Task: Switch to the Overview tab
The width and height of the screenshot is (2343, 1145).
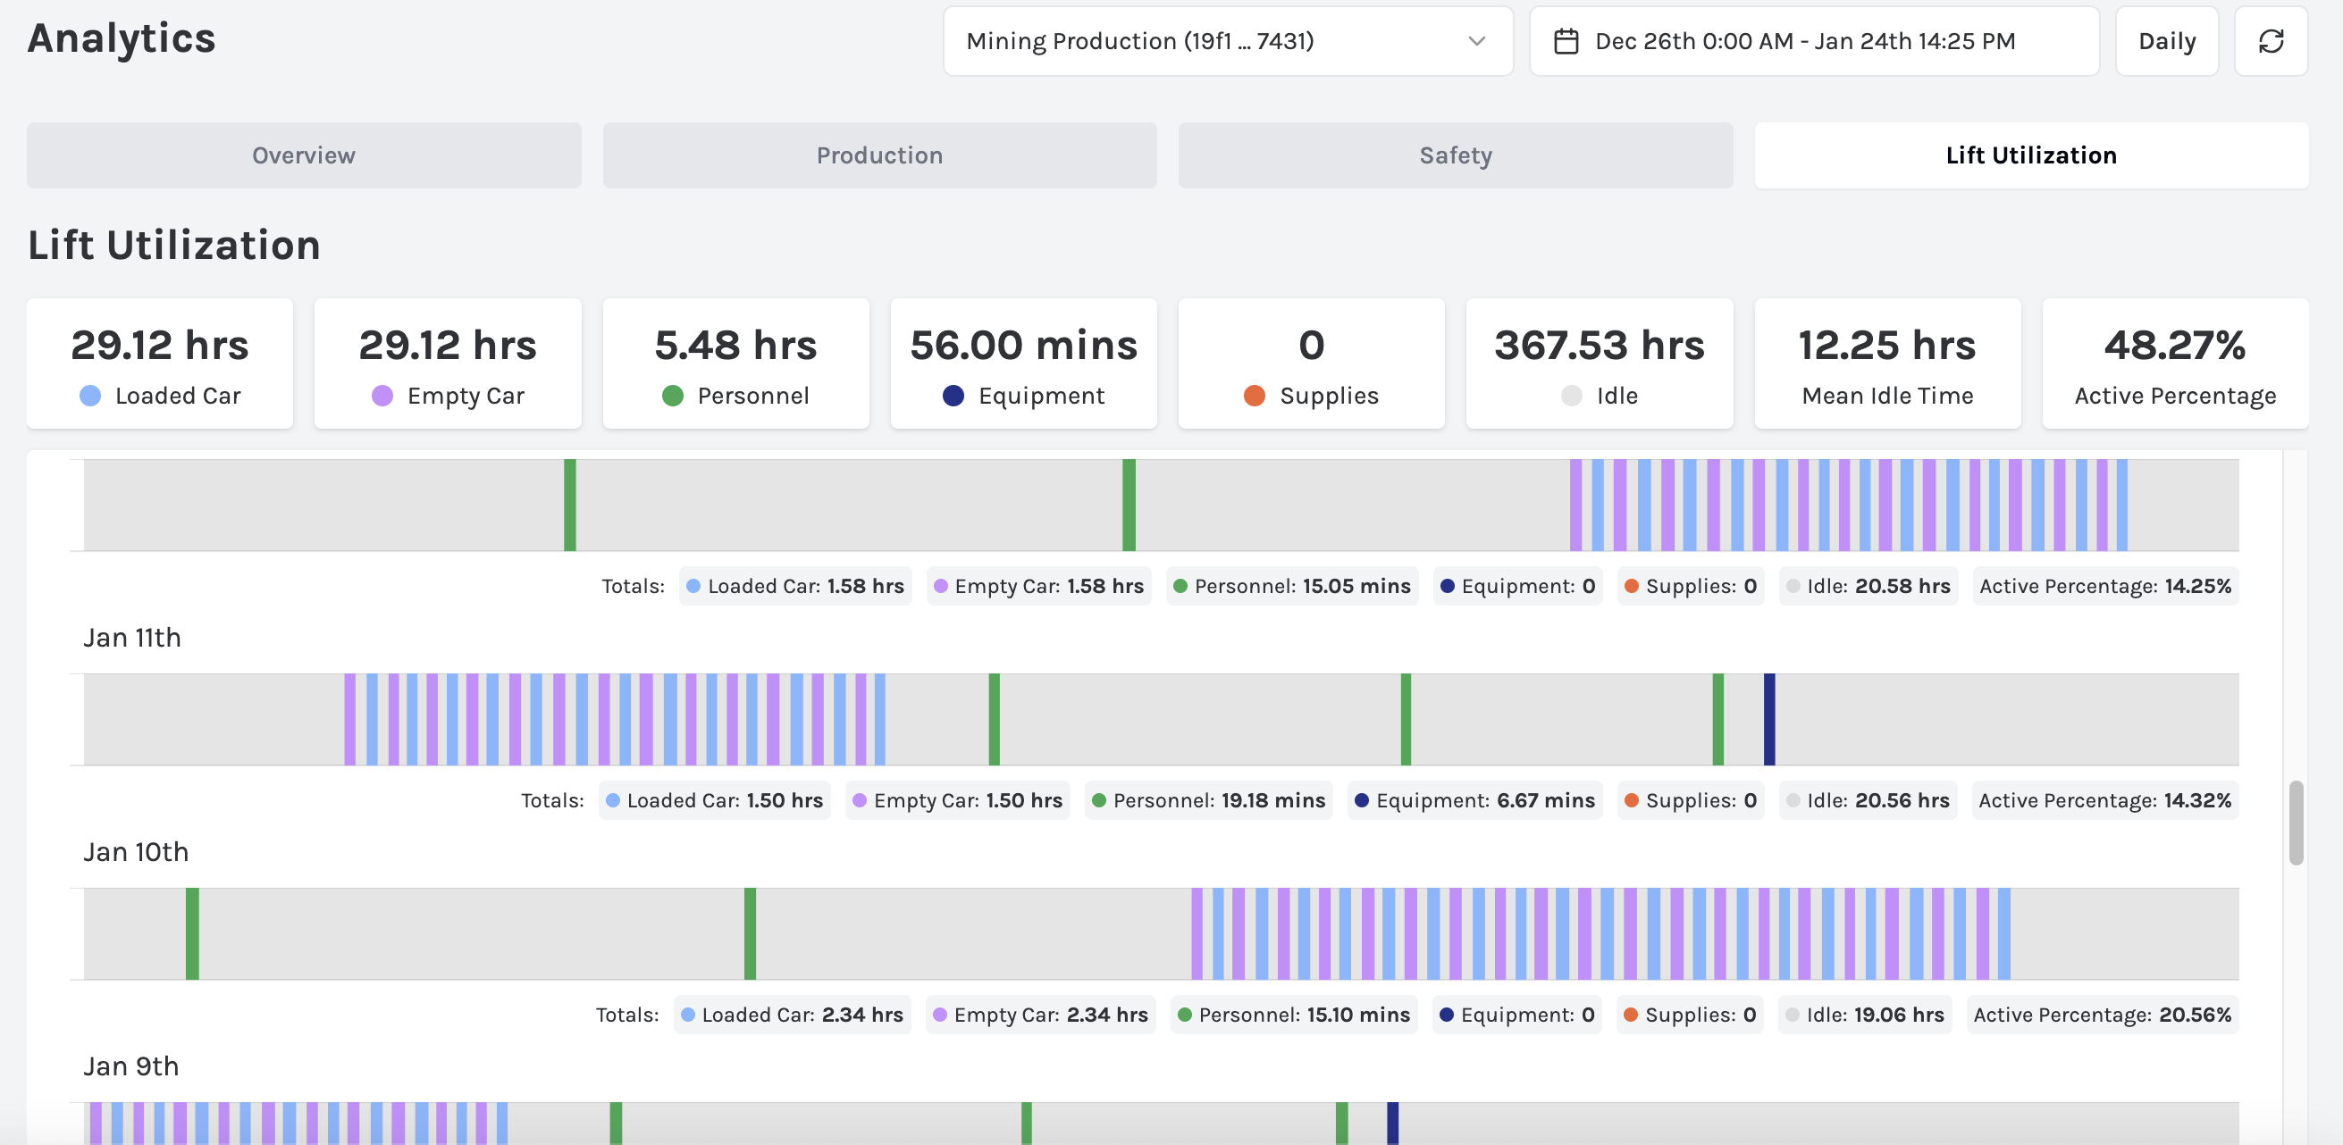Action: pos(304,155)
